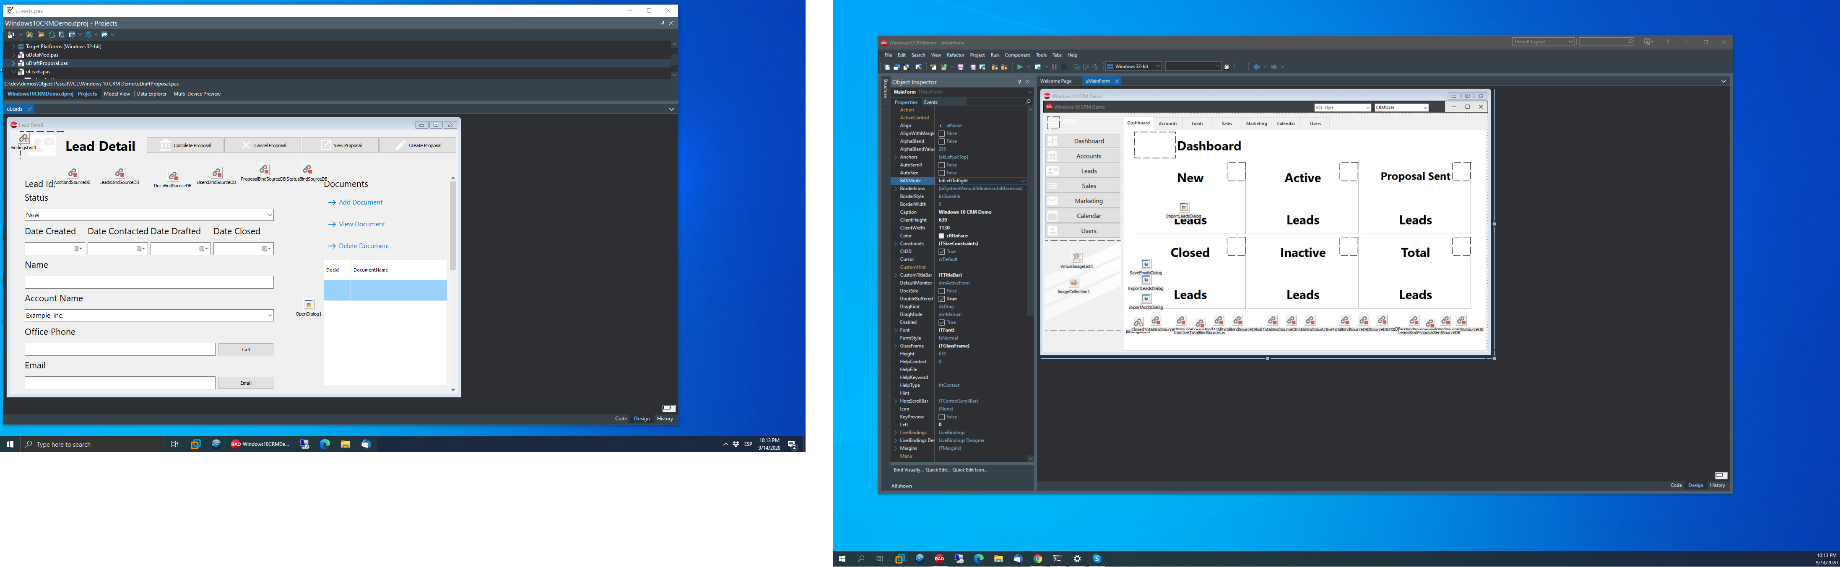Toggle the AlphaBlend False checkbox
This screenshot has height=567, width=1840.
(941, 141)
